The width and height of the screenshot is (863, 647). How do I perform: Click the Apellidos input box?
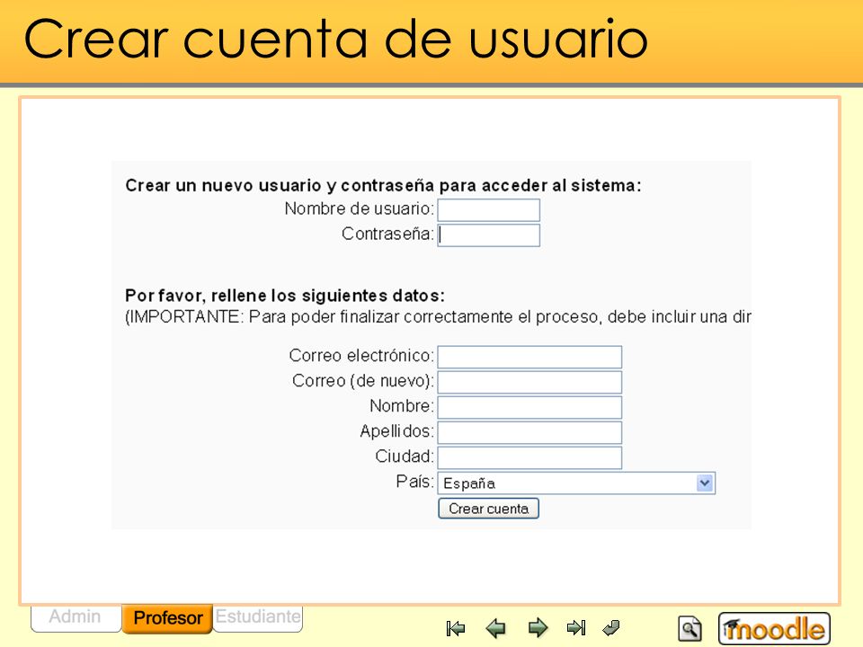(529, 432)
